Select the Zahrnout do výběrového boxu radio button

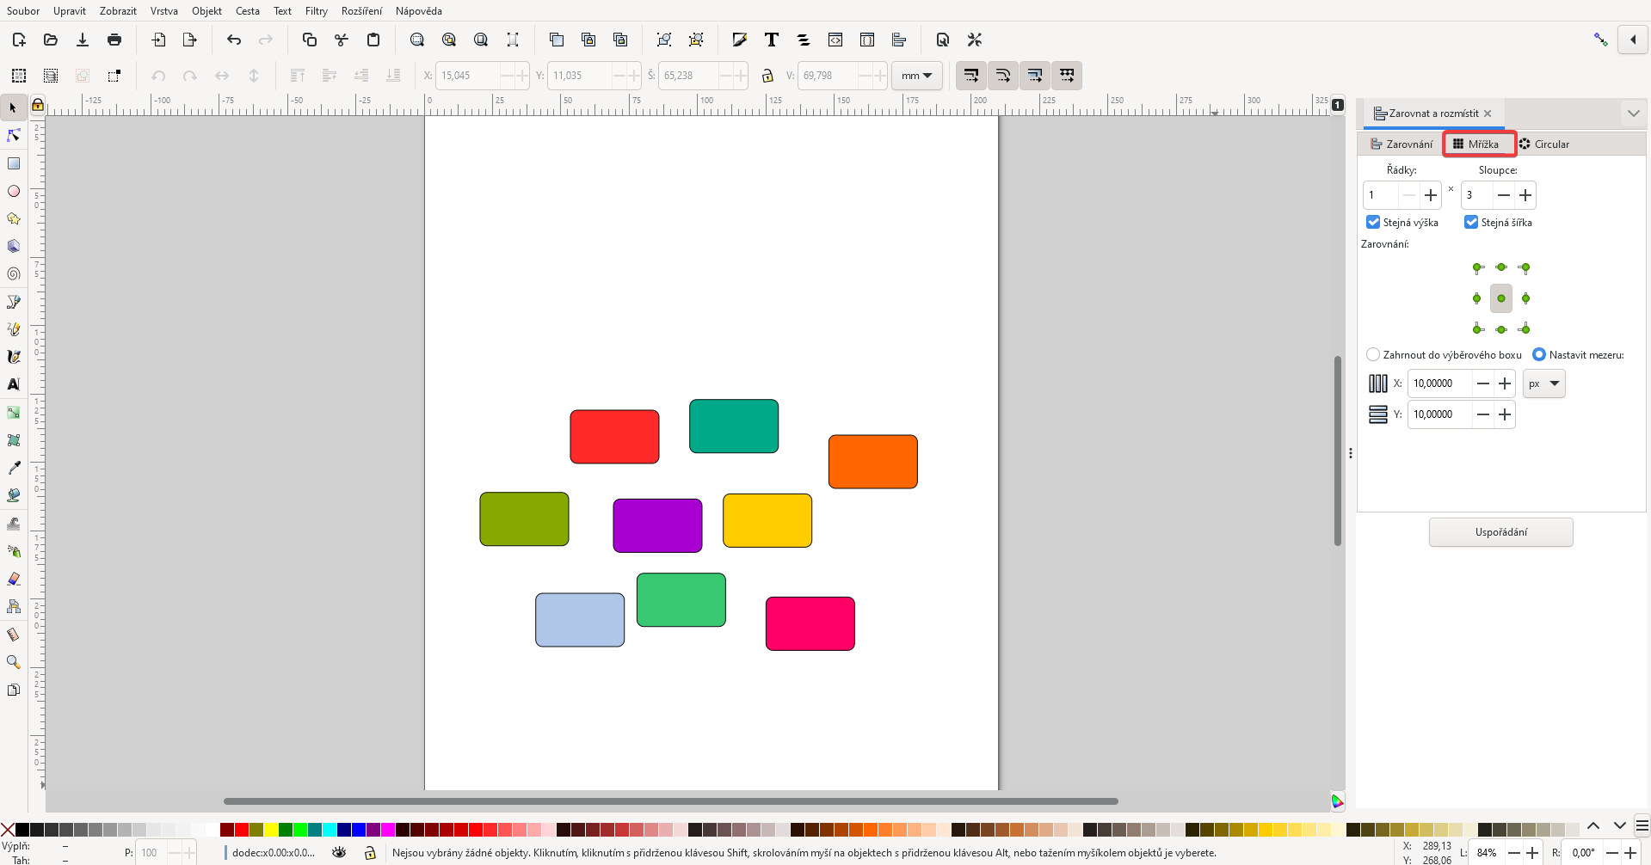[x=1373, y=354]
